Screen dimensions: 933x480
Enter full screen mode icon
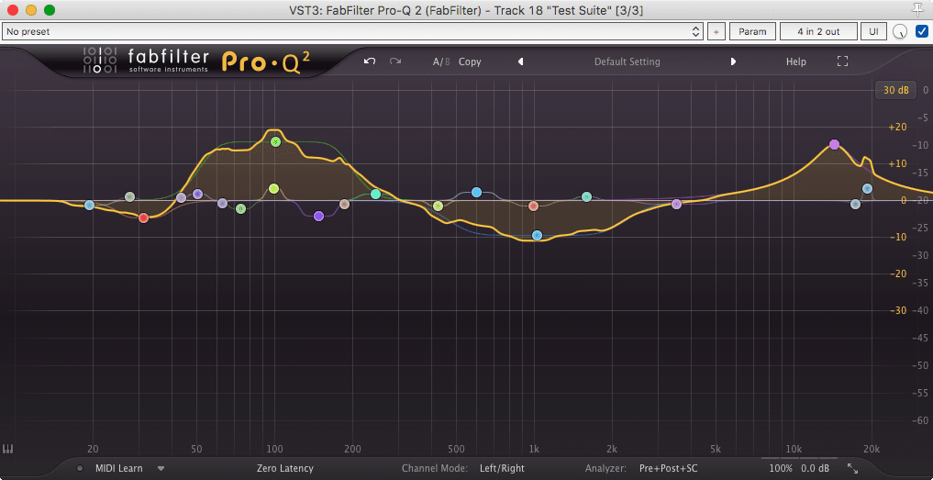pyautogui.click(x=842, y=61)
